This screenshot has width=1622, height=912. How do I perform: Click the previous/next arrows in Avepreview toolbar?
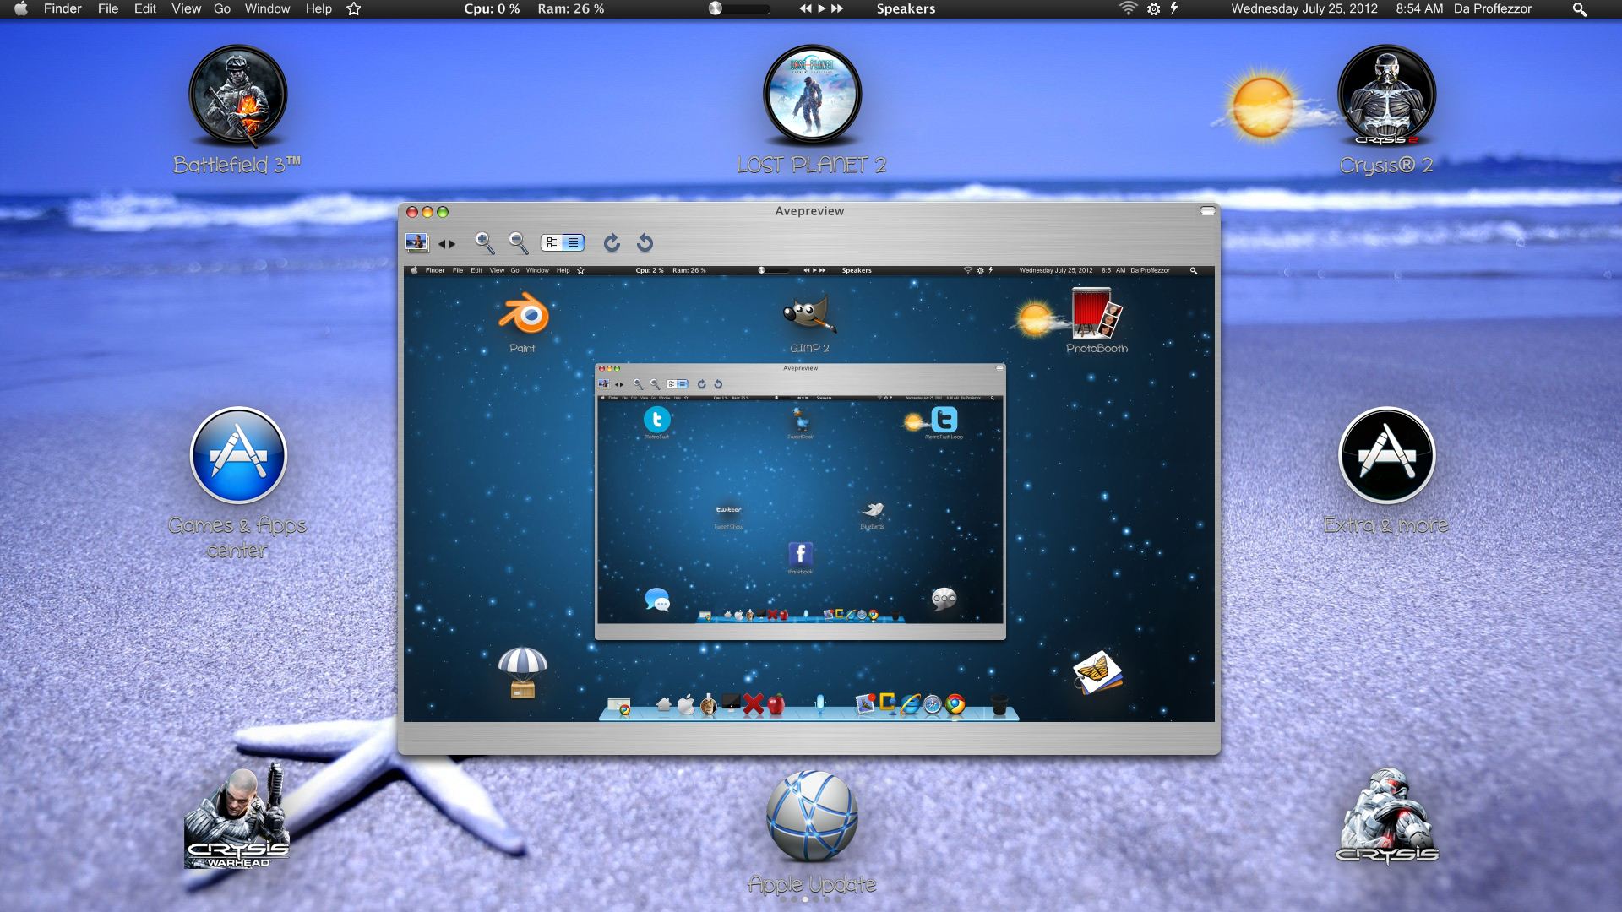(447, 244)
